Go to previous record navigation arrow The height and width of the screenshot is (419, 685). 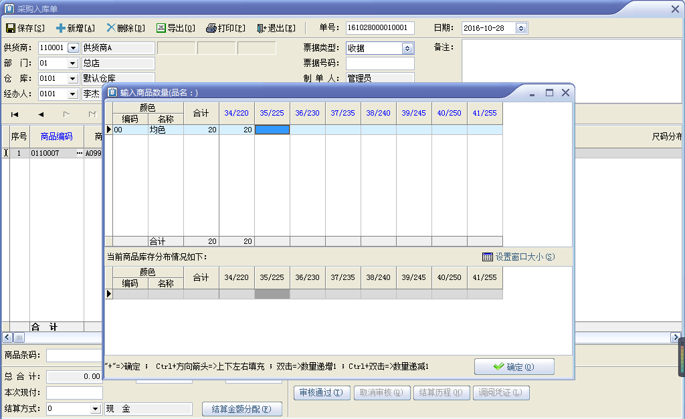[x=40, y=114]
